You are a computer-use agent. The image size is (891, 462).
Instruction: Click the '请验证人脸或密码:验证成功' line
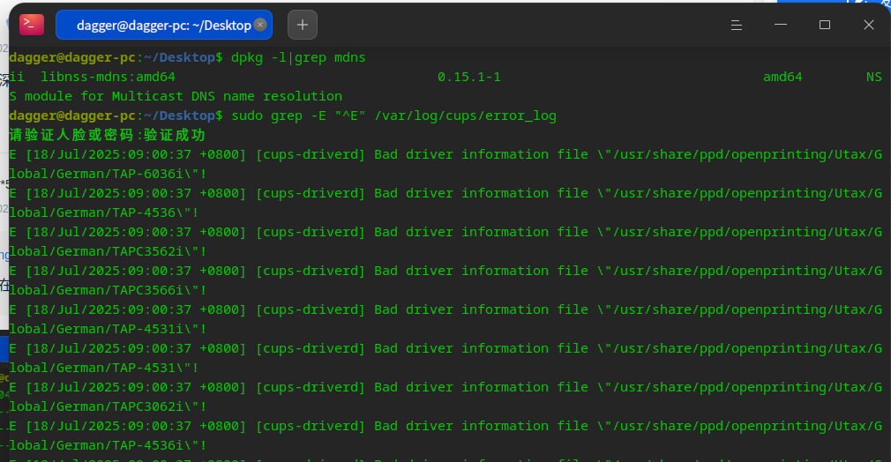coord(107,135)
